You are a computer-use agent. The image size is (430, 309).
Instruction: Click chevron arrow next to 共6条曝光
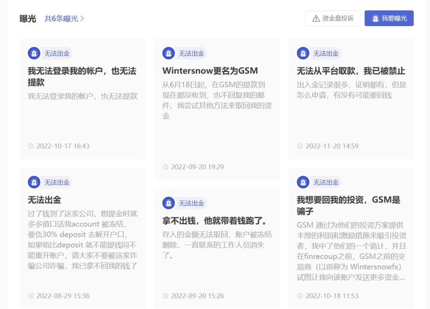(x=82, y=19)
